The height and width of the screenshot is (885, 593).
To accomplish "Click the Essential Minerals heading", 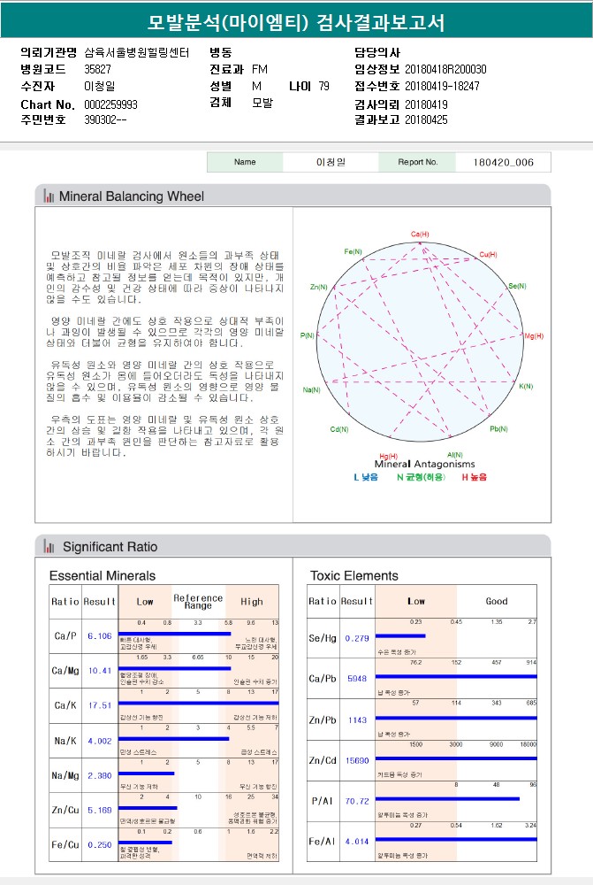I will [103, 576].
